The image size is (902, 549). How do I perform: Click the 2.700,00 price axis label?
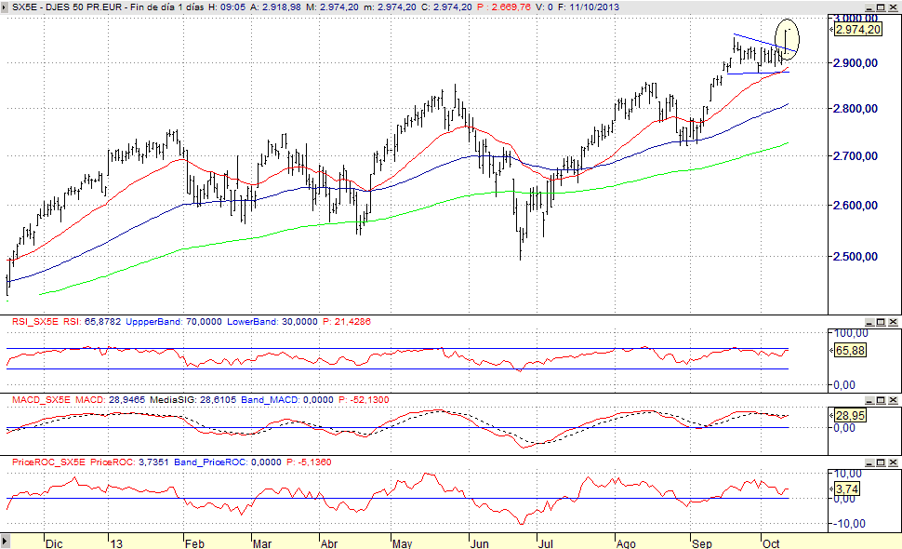(x=856, y=156)
